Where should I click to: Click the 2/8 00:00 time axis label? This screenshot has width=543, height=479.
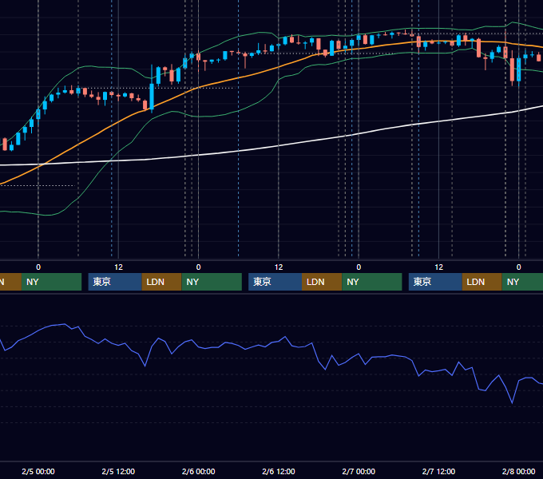(519, 471)
